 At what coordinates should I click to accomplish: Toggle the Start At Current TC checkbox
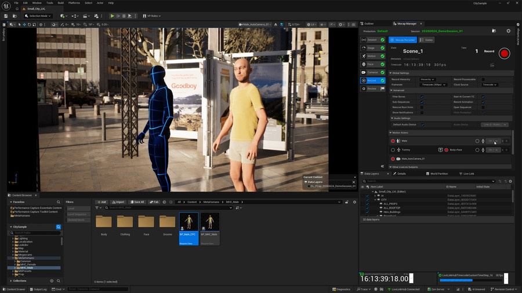coord(483,97)
